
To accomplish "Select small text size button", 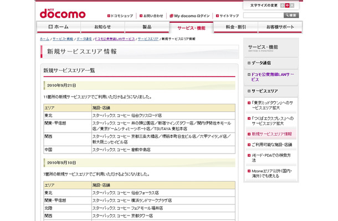I will pyautogui.click(x=282, y=6).
